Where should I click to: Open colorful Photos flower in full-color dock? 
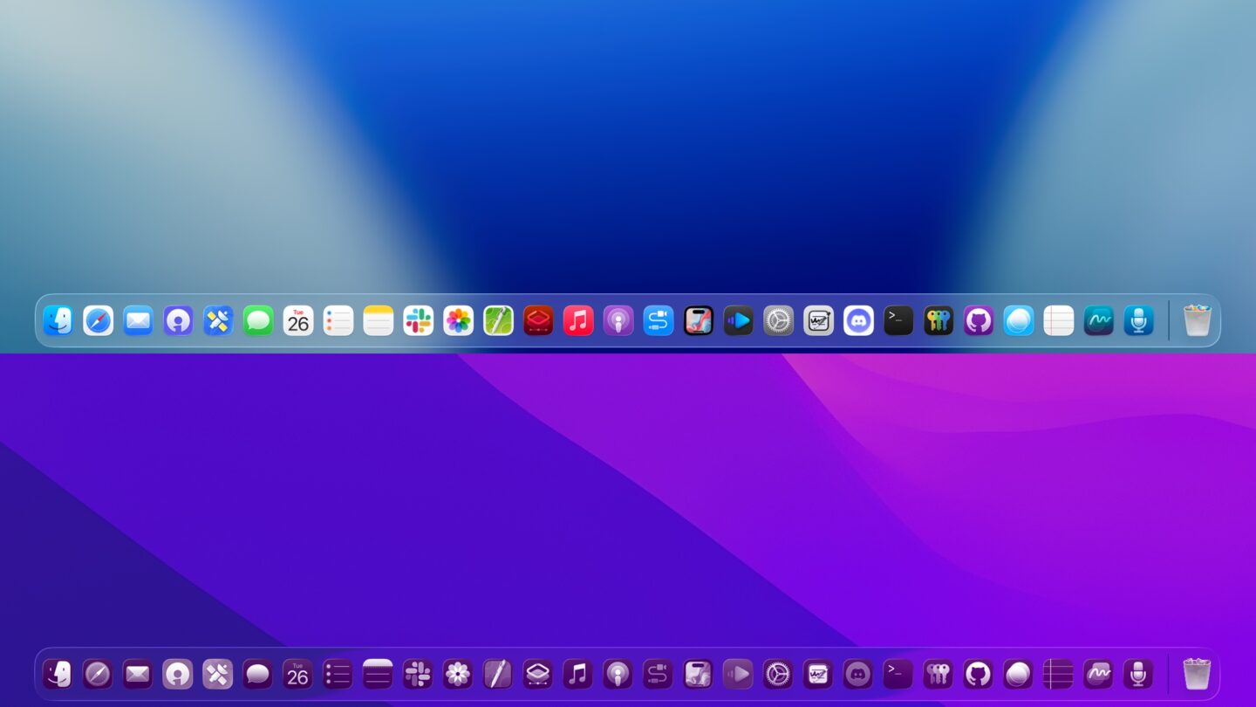(x=458, y=320)
